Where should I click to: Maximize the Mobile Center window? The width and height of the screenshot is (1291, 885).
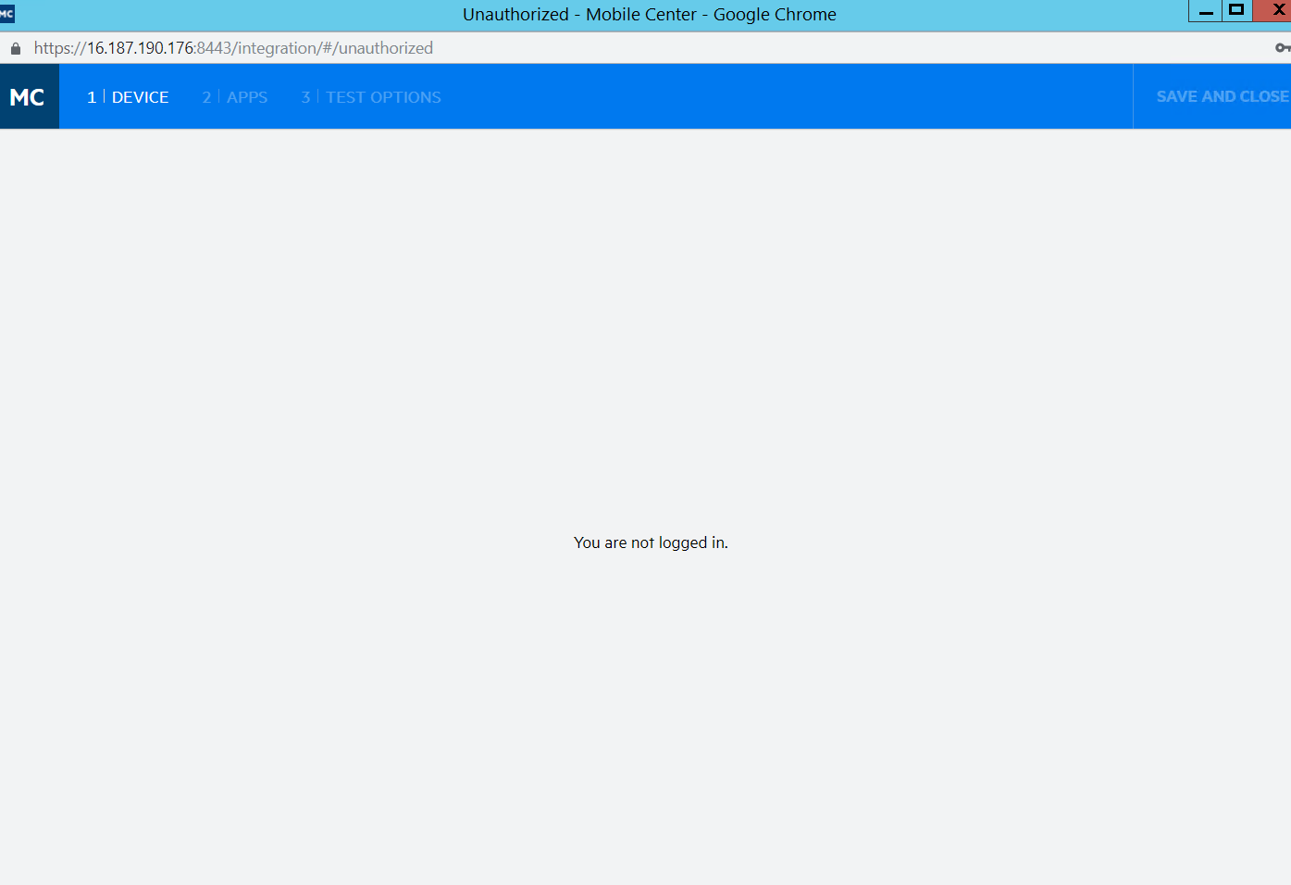click(1236, 11)
